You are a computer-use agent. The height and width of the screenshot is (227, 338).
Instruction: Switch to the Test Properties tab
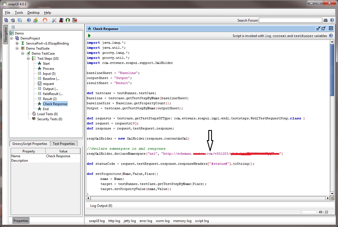[x=64, y=144]
